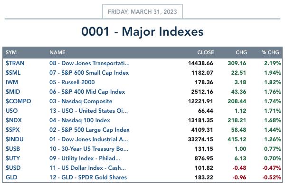Image resolution: width=285 pixels, height=186 pixels.
Task: Open S&P 500 Large Cap Index link
Action: [x=89, y=130]
